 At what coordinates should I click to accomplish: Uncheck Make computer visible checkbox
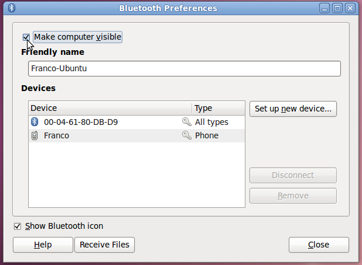click(26, 37)
